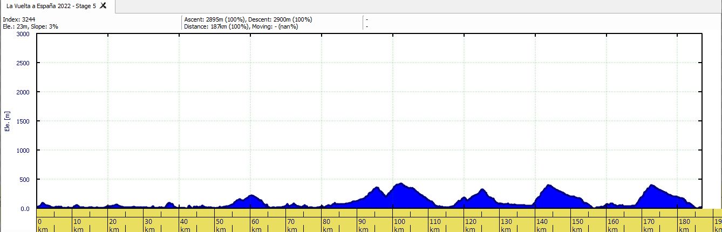Viewport: 722px width, 232px height.
Task: Click the final climb peak near 170 km
Action: pos(651,185)
